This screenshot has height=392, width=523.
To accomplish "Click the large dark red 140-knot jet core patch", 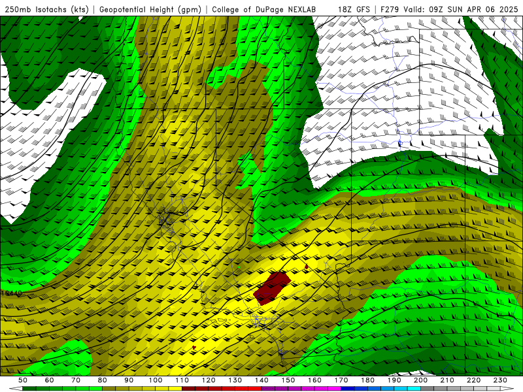I will (272, 288).
